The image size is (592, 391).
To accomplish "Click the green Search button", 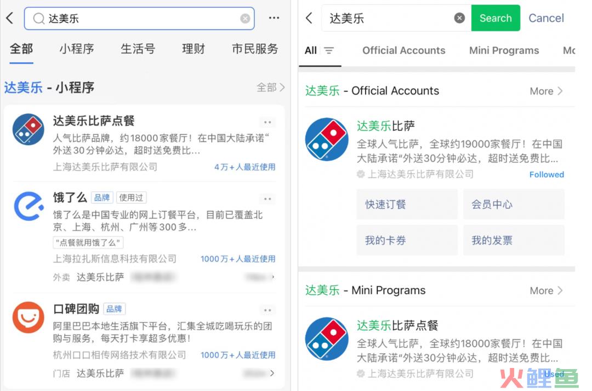I will [496, 18].
